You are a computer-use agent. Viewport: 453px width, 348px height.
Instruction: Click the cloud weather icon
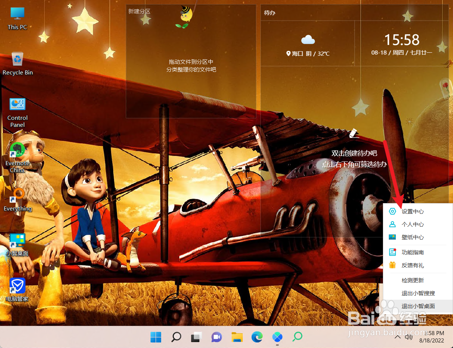coord(308,39)
